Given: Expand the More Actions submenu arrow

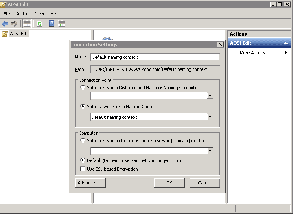Looking at the screenshot, I should coord(286,53).
